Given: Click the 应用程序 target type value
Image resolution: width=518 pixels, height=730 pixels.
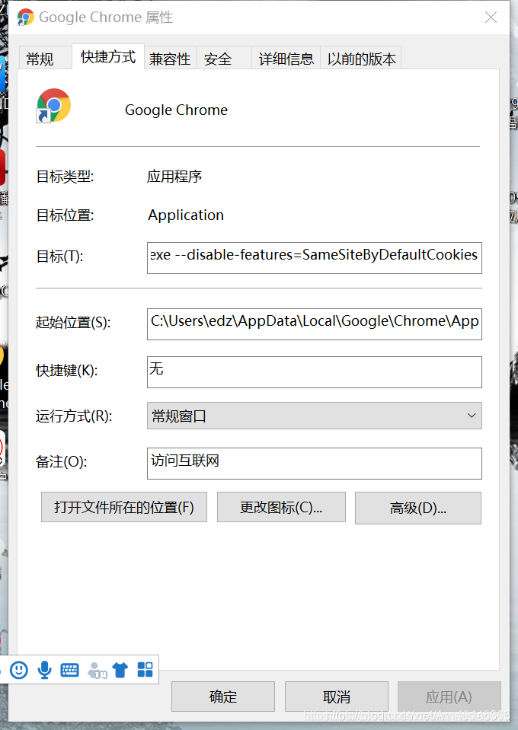Looking at the screenshot, I should (x=174, y=177).
